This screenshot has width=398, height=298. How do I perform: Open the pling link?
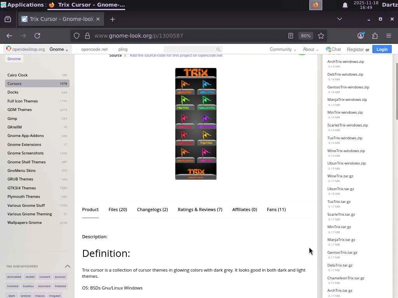123,49
